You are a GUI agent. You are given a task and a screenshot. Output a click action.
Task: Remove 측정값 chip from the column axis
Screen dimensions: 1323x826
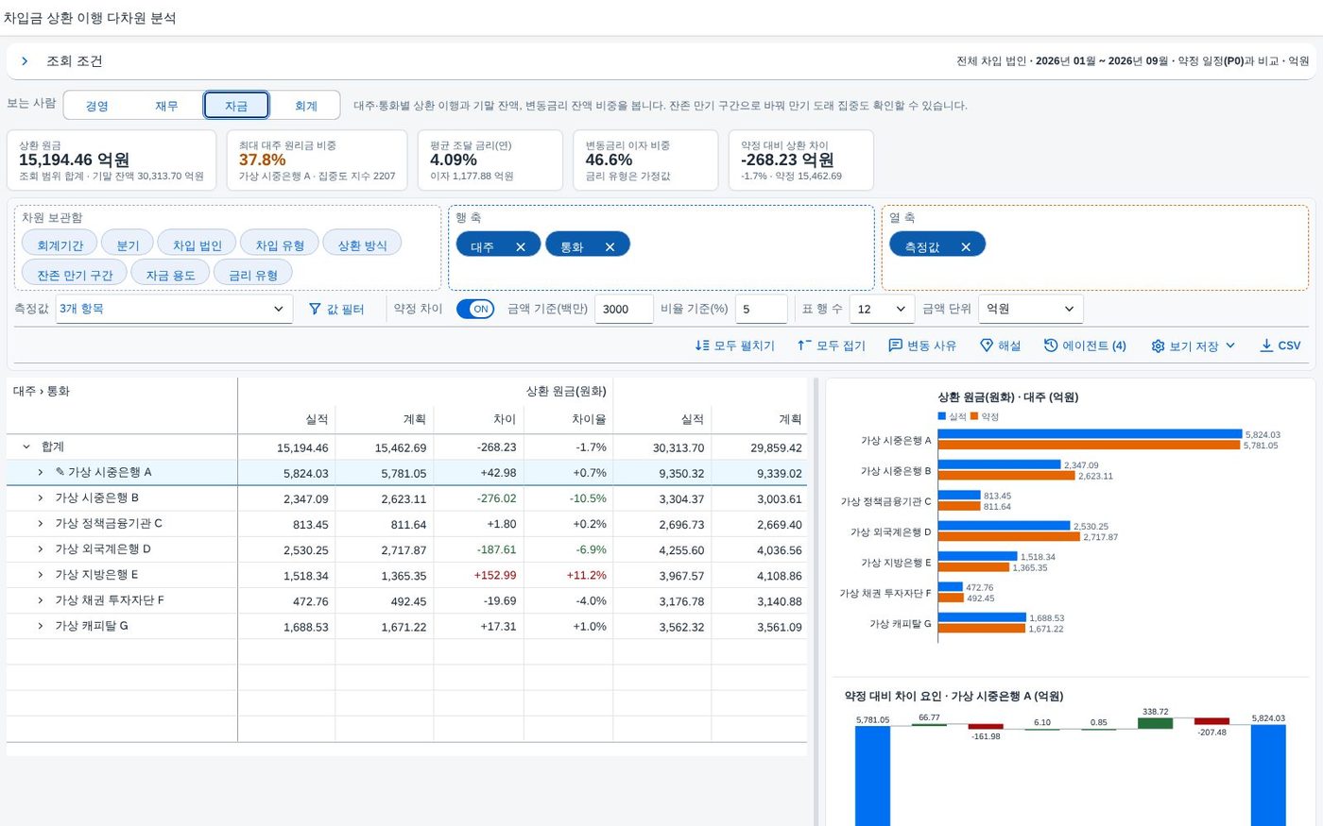tap(966, 246)
